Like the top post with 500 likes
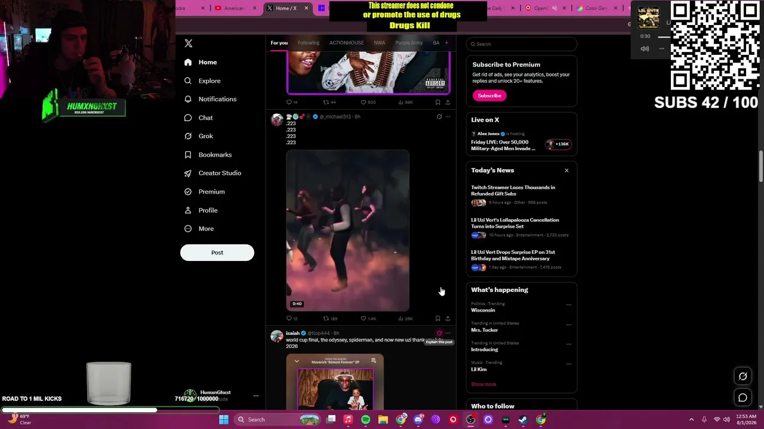The height and width of the screenshot is (429, 764). click(368, 102)
